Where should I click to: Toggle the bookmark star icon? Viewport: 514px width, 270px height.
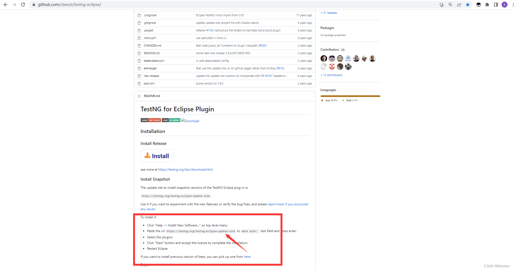(468, 5)
